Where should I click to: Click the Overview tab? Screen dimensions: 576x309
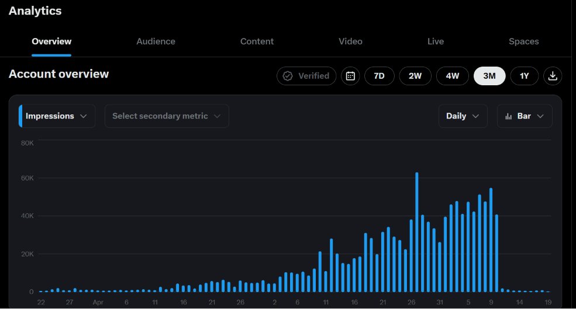point(51,41)
